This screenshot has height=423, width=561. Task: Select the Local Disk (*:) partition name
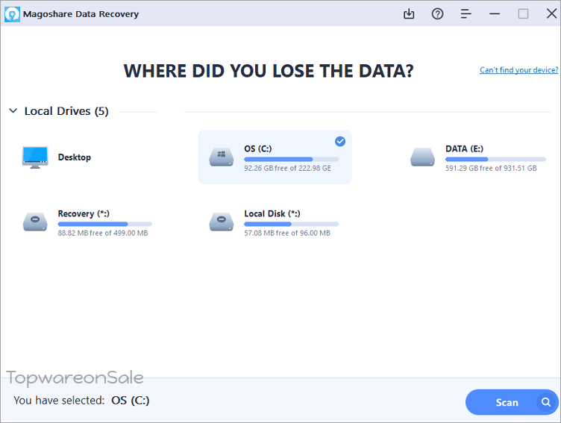[x=272, y=213]
